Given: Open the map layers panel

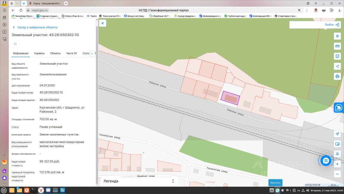Looking at the screenshot, I should pyautogui.click(x=337, y=36).
